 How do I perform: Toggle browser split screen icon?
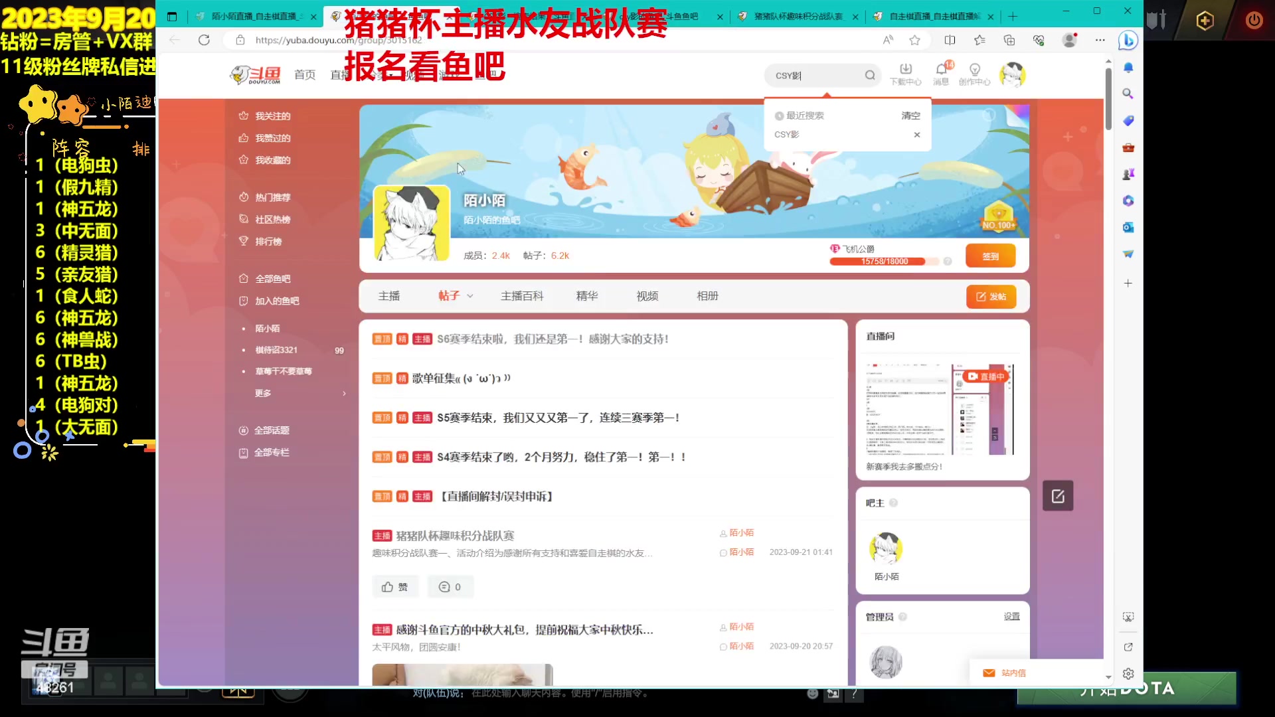[x=950, y=40]
